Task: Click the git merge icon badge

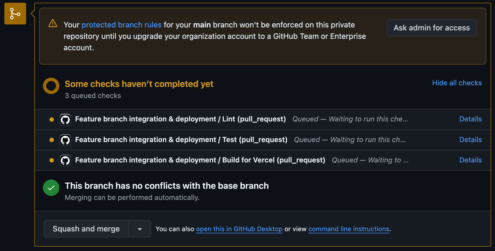Action: point(15,14)
